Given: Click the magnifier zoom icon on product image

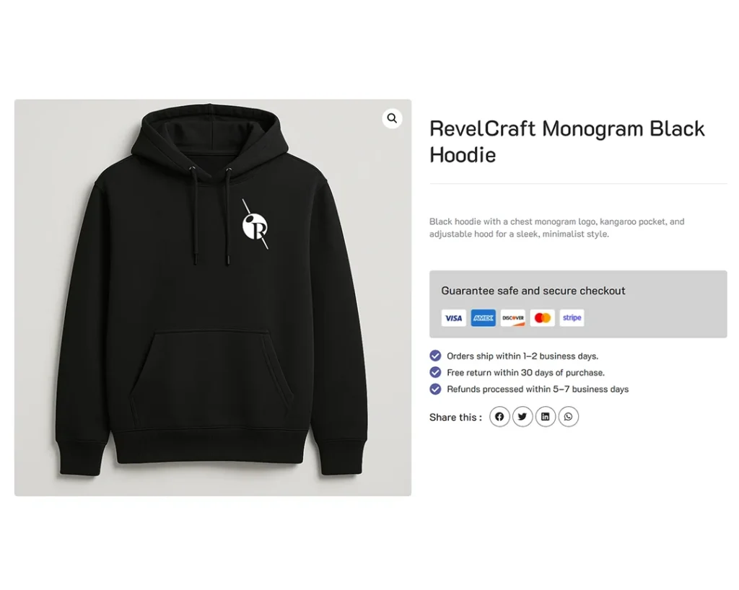Looking at the screenshot, I should (x=392, y=118).
